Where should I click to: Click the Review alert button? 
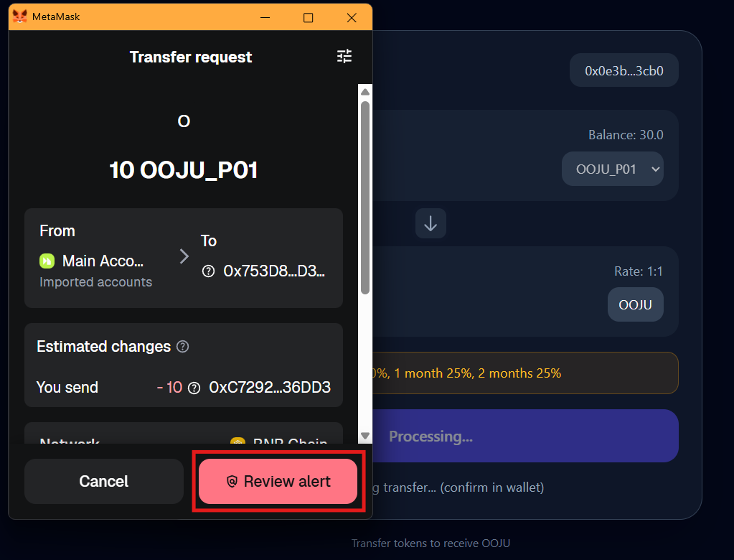pyautogui.click(x=278, y=481)
